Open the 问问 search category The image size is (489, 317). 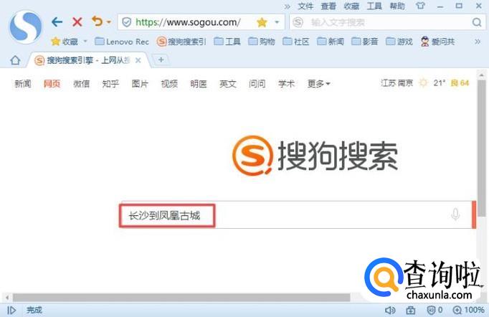click(x=257, y=84)
